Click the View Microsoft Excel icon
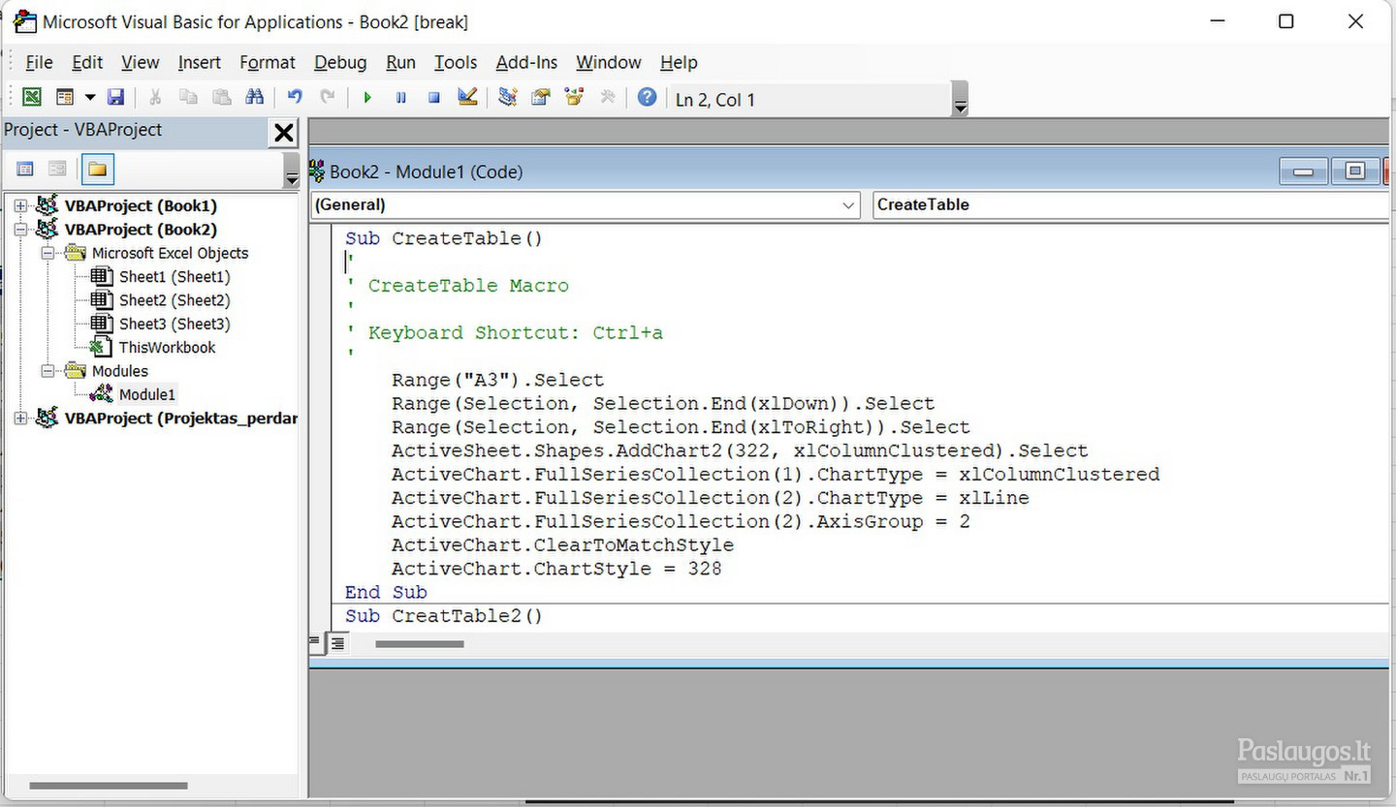This screenshot has height=807, width=1396. pos(32,97)
